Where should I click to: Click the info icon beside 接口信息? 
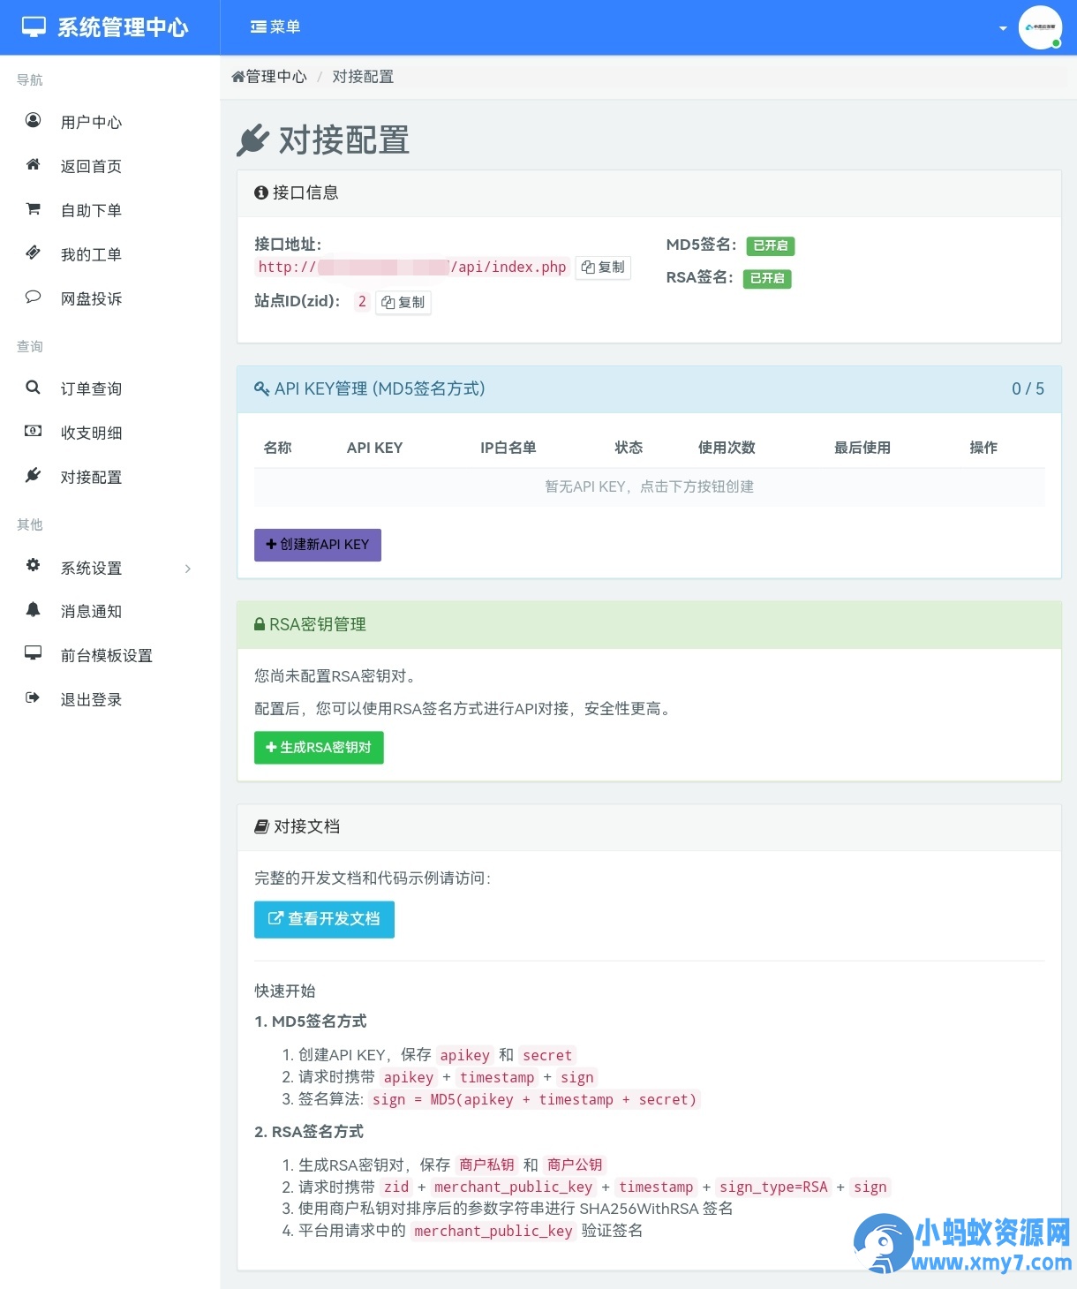tap(261, 192)
